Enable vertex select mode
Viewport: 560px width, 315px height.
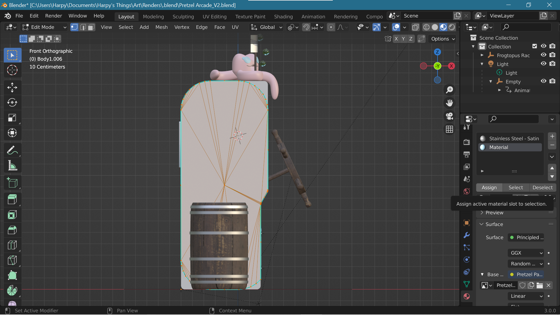pyautogui.click(x=74, y=27)
